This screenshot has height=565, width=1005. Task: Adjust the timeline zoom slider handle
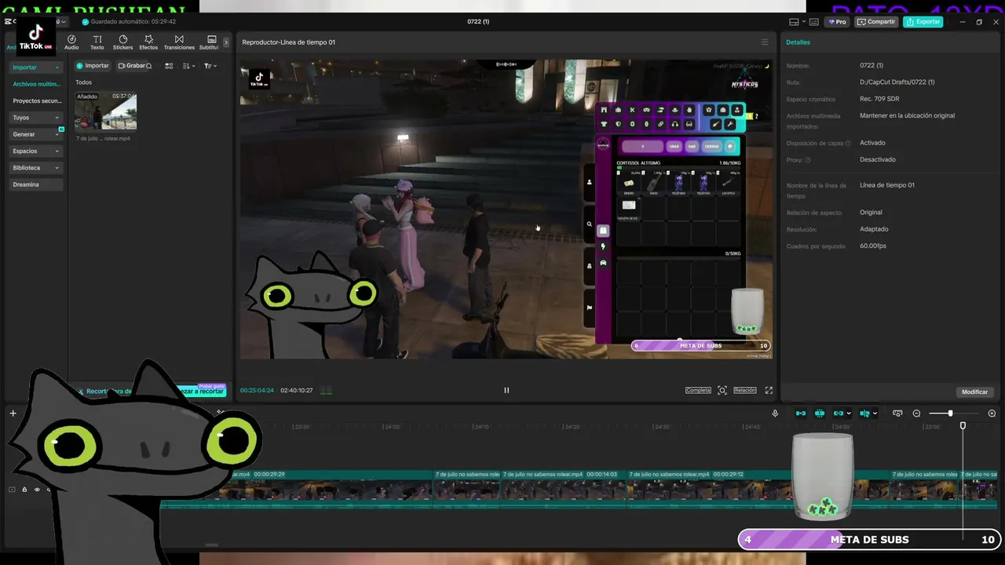(x=950, y=414)
